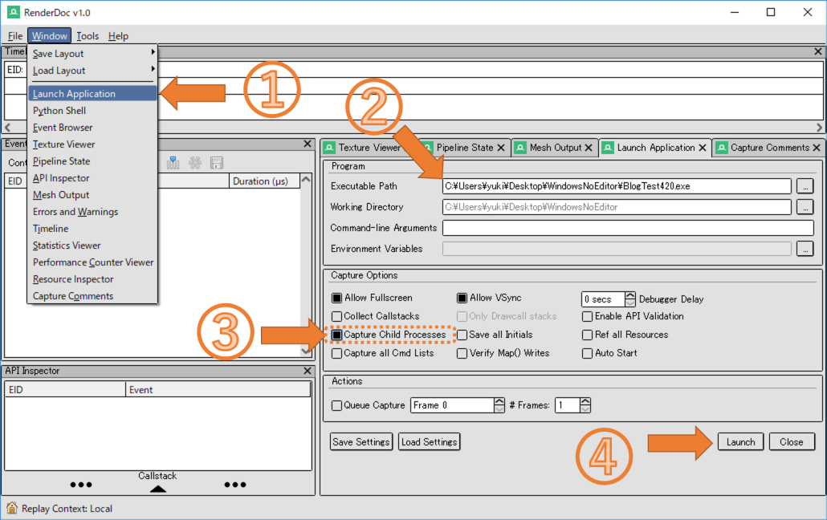Open the Tools menu

point(88,36)
